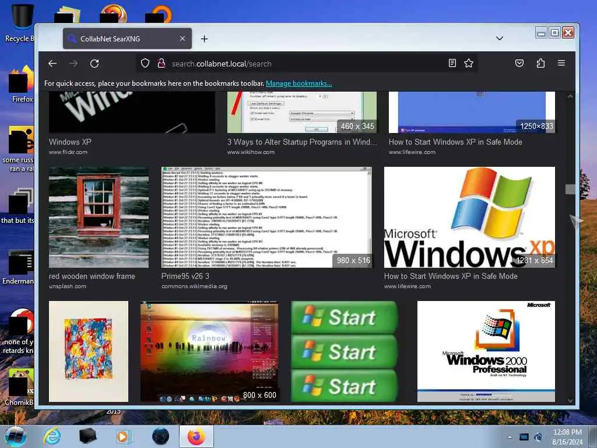Viewport: 597px width, 448px height.
Task: Open the Manage bookmarks link
Action: click(x=299, y=83)
